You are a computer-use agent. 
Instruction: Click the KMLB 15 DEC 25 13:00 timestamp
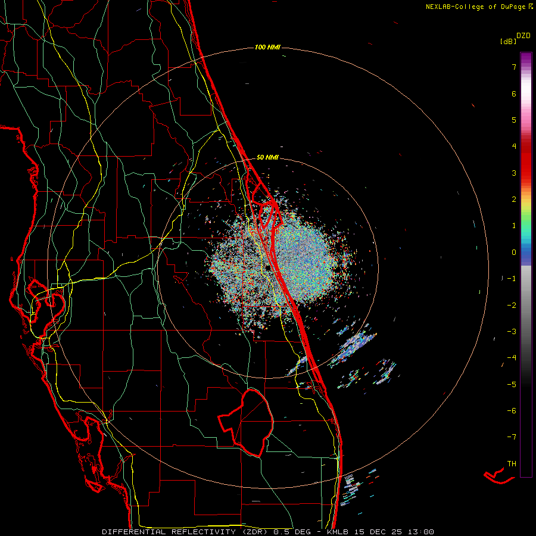pos(381,532)
